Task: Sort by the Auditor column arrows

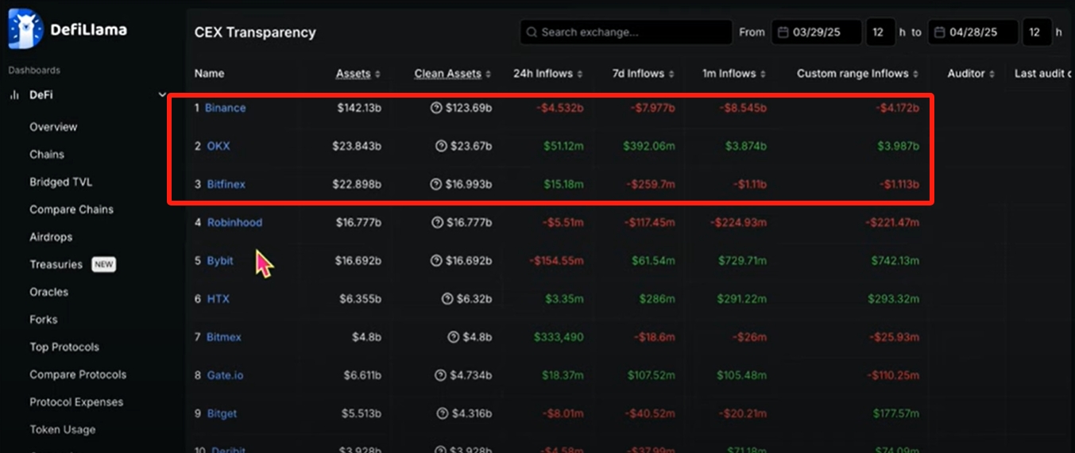Action: tap(992, 74)
